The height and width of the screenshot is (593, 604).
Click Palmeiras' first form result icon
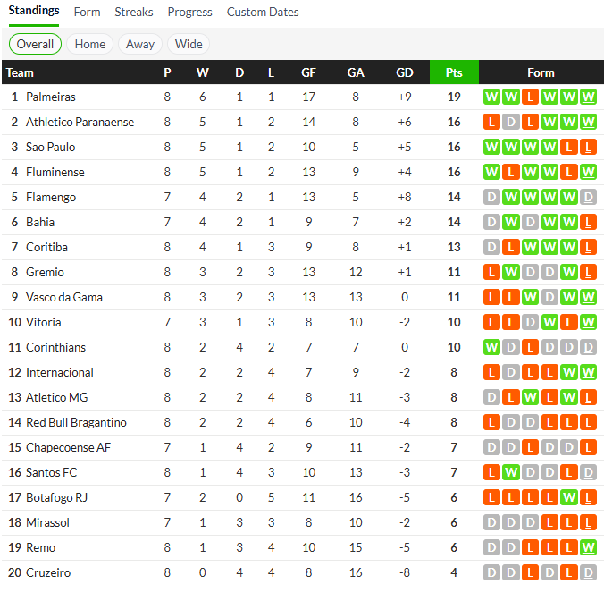coord(491,97)
